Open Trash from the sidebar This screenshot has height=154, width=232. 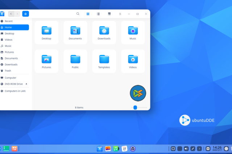8,71
